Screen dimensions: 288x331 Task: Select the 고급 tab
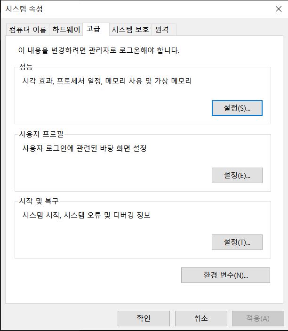point(96,29)
